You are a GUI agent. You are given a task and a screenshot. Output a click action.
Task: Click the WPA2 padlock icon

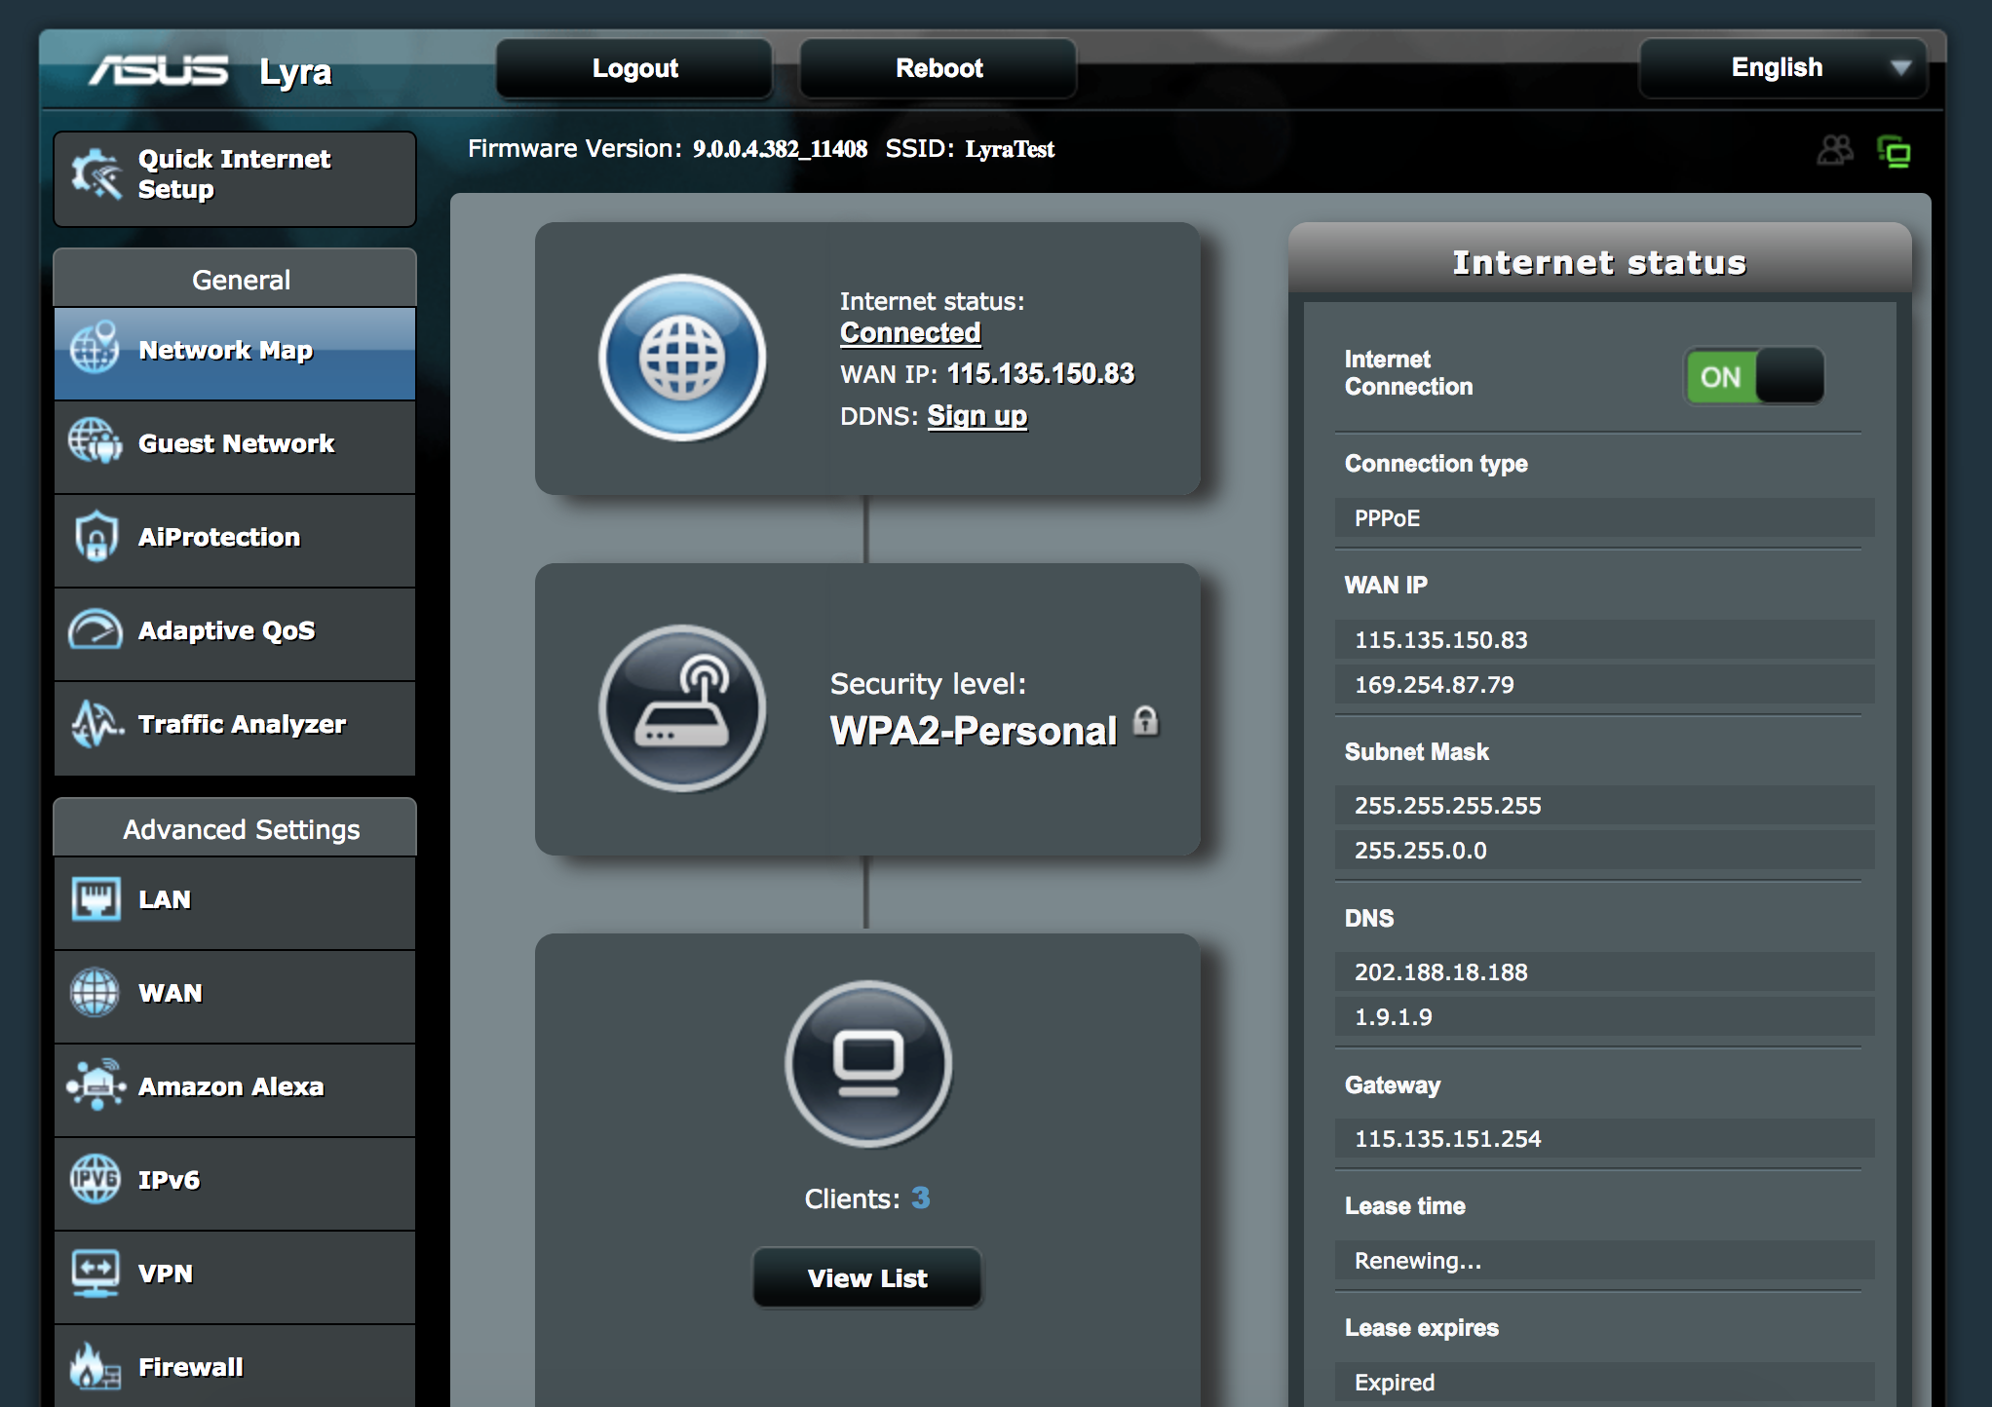pos(1146,721)
